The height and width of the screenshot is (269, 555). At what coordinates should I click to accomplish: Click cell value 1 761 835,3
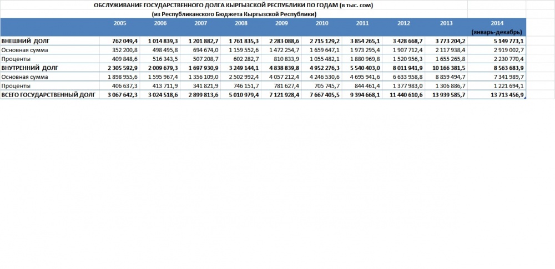(244, 41)
